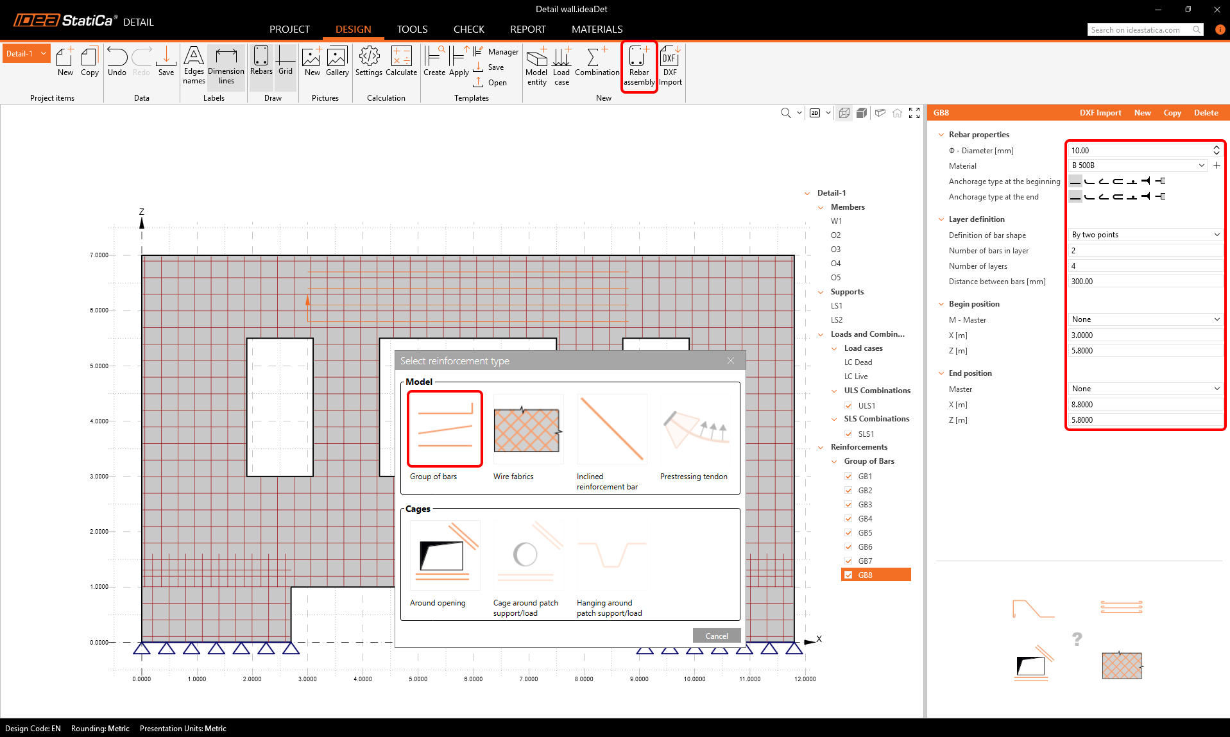Click the Calculate icon
This screenshot has width=1230, height=737.
tap(401, 62)
